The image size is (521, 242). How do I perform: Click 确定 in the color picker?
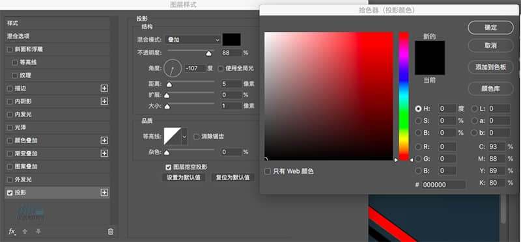coord(491,27)
